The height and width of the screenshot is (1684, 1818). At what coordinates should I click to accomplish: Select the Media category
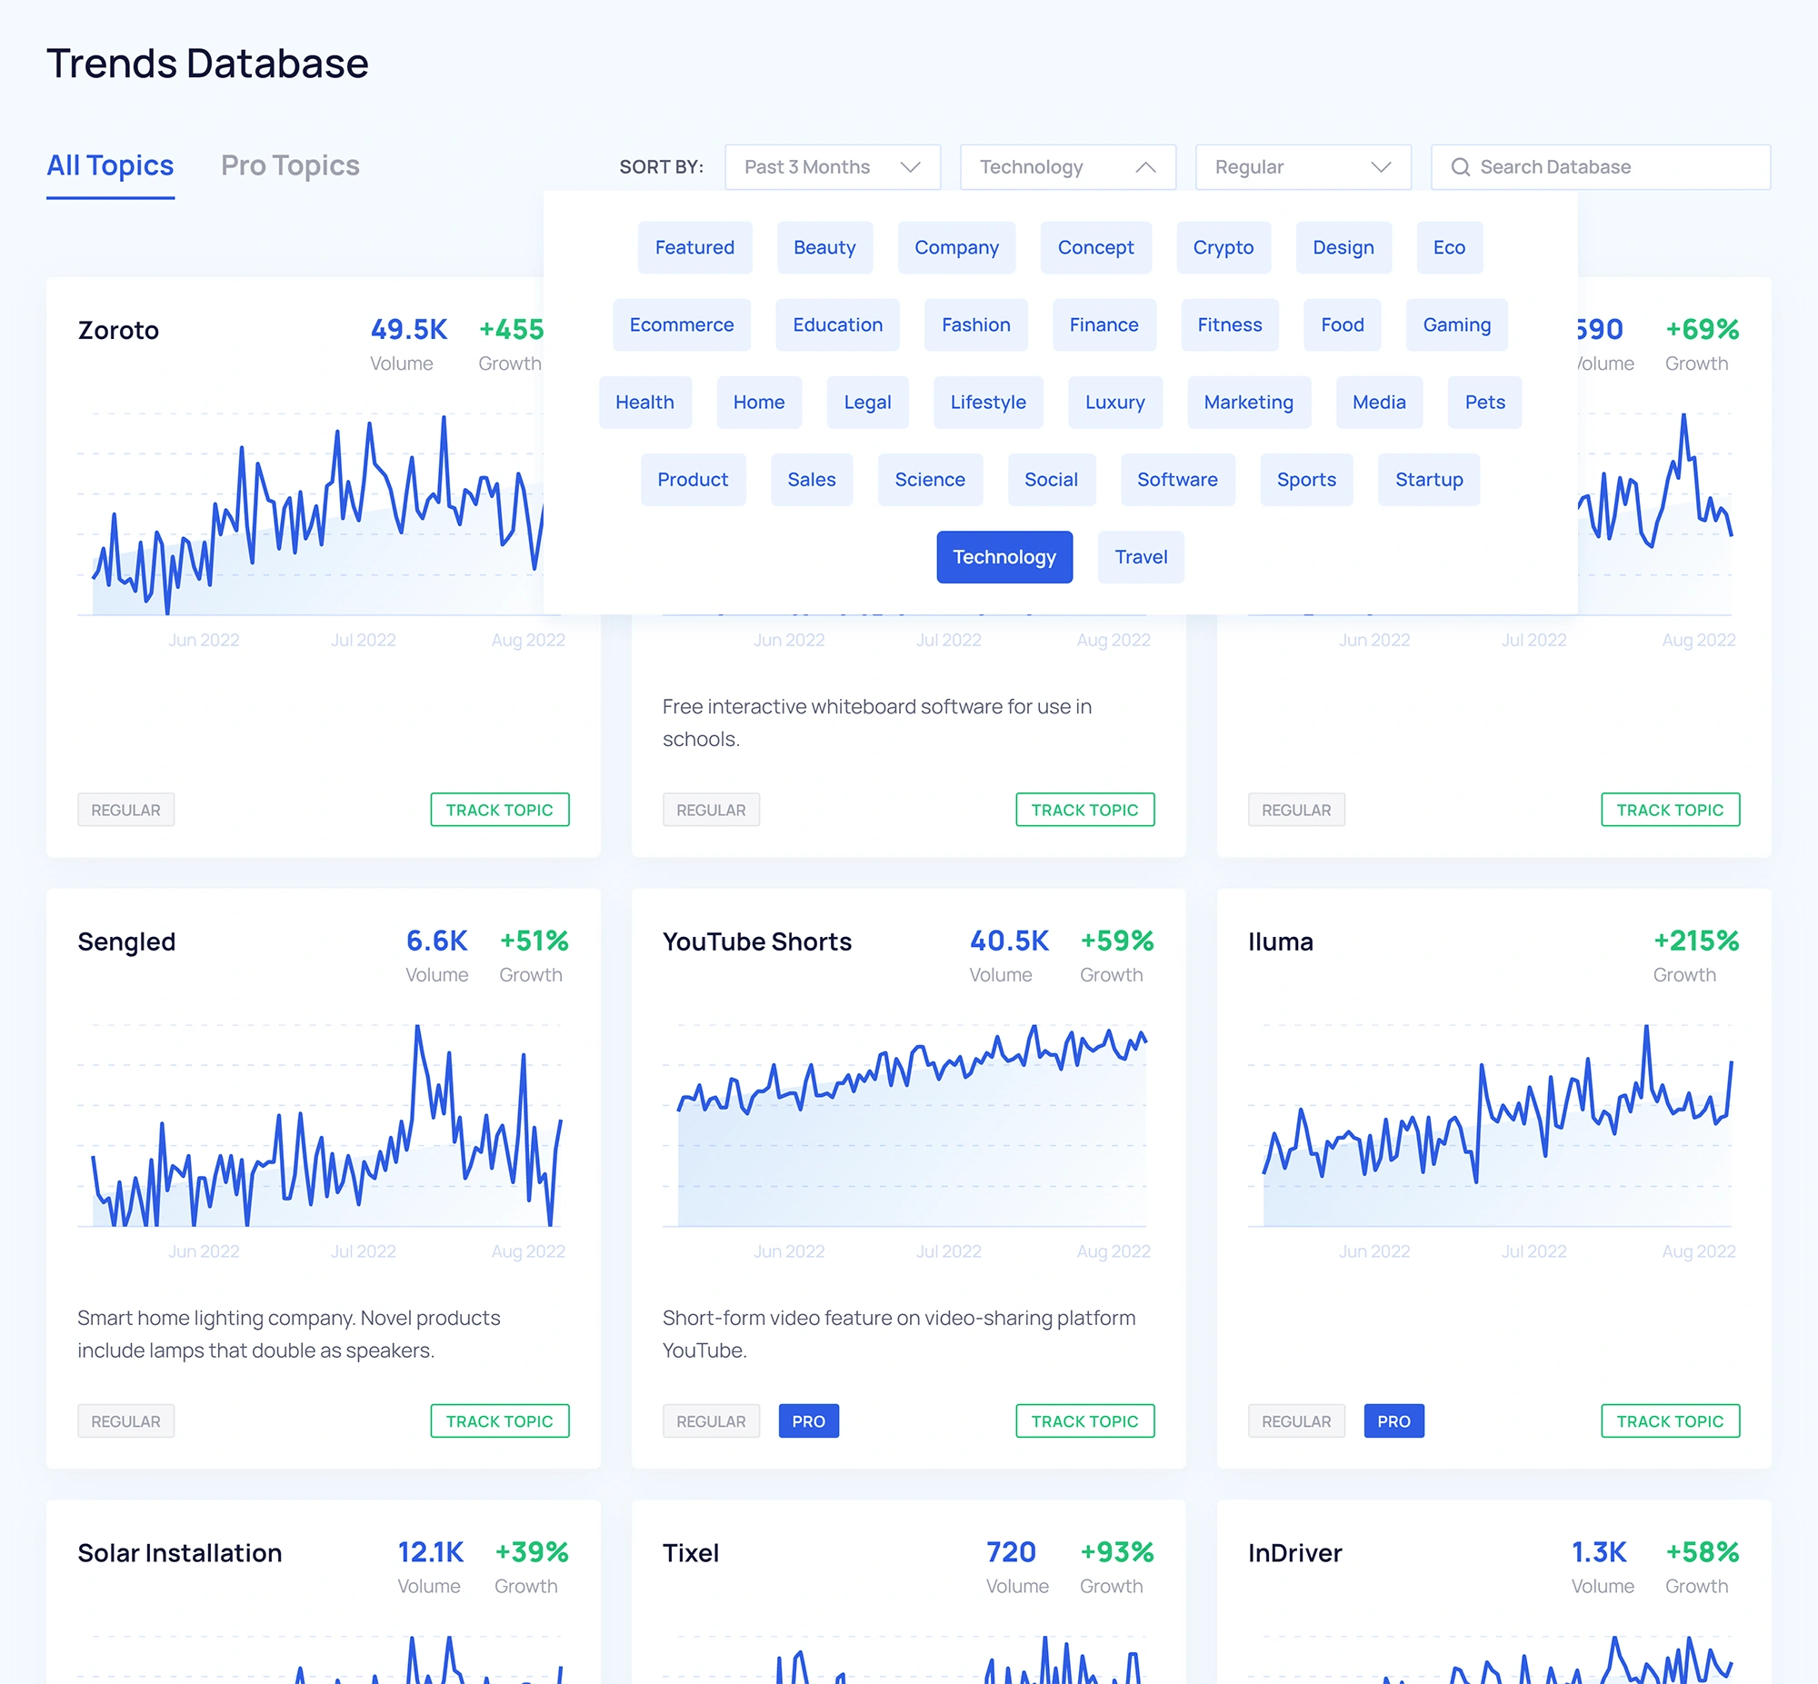coord(1379,403)
